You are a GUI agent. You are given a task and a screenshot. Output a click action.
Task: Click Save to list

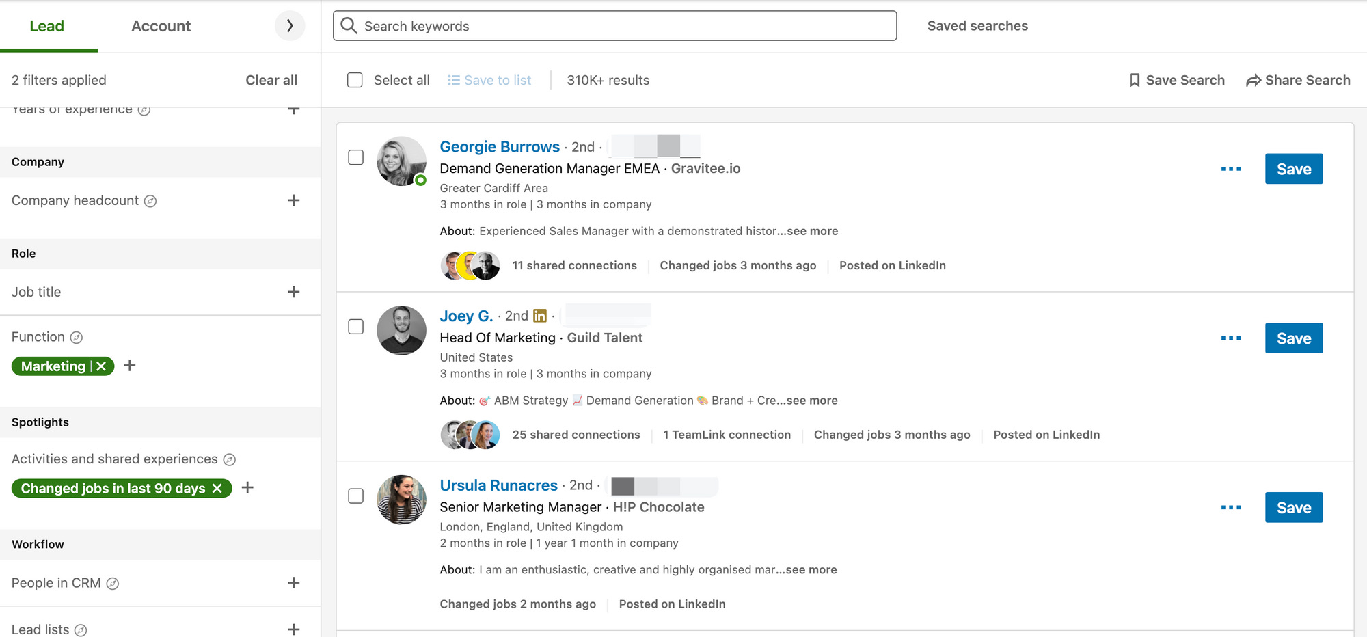click(x=489, y=80)
